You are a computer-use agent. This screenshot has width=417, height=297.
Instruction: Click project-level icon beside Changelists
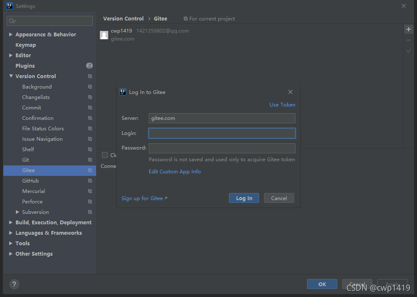coord(90,97)
